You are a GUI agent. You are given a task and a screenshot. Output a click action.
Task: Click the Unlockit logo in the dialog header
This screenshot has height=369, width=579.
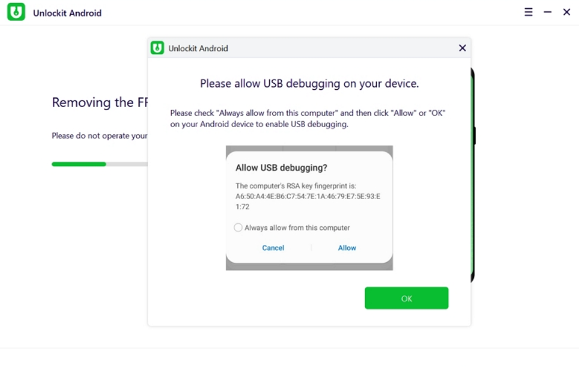click(x=158, y=48)
